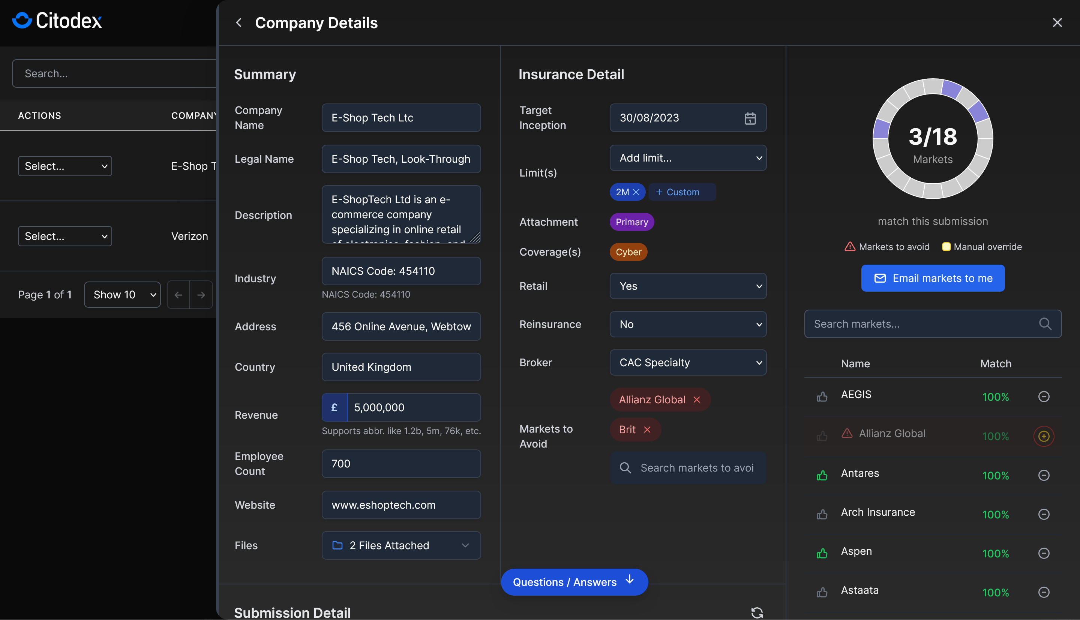Toggle thumbs-up for Aspen
Screen dimensions: 1080x620
[x=822, y=553]
